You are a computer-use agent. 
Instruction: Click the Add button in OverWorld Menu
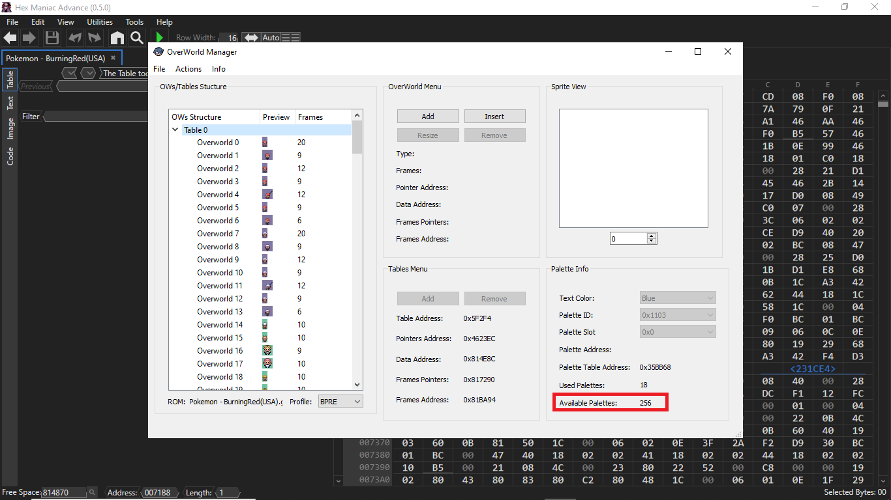coord(427,117)
